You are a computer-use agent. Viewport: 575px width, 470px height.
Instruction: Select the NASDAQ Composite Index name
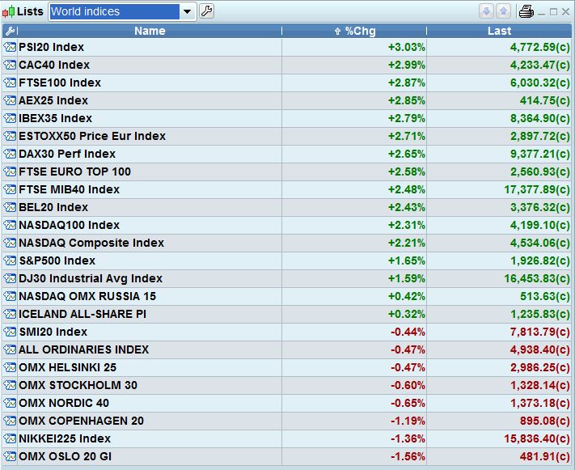[91, 243]
